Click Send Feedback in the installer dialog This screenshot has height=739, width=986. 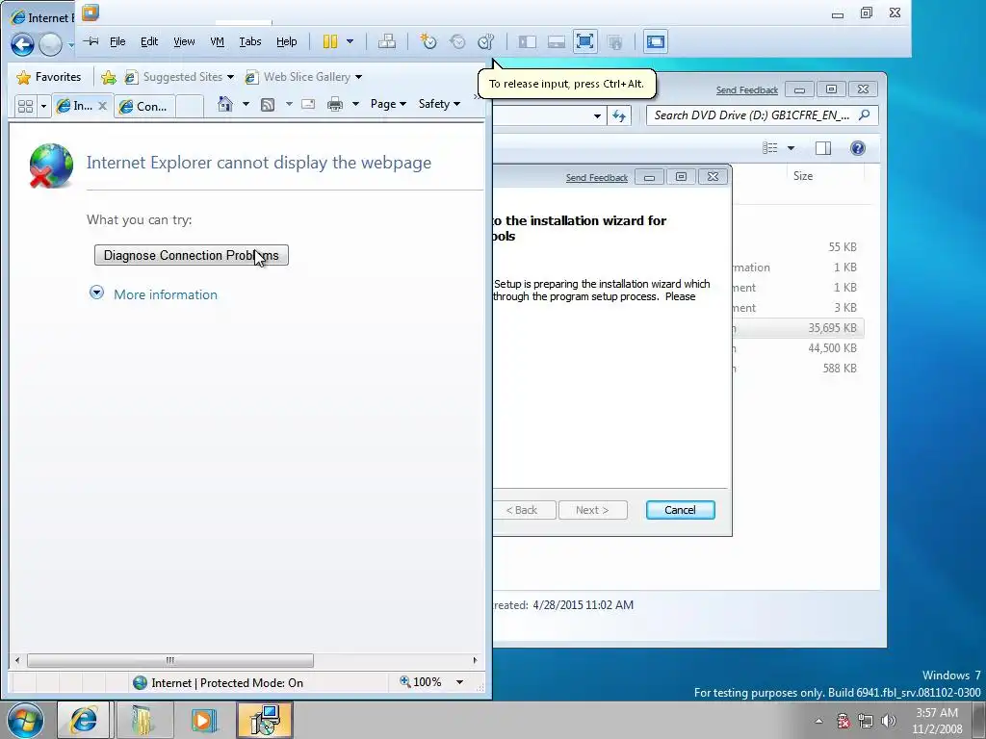[596, 178]
